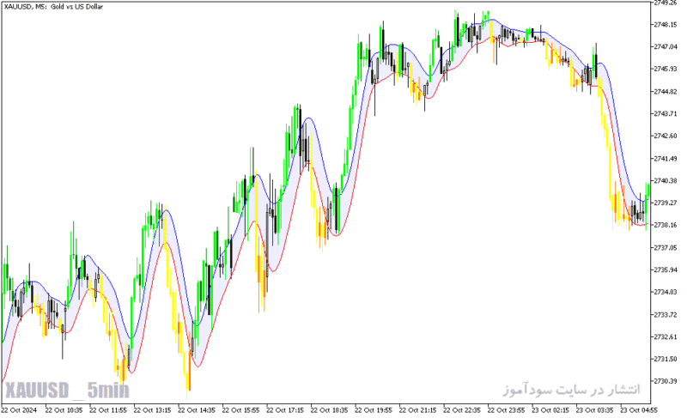The width and height of the screenshot is (687, 418).
Task: Click the 23 Oct 03:35 time marker
Action: pos(594,410)
